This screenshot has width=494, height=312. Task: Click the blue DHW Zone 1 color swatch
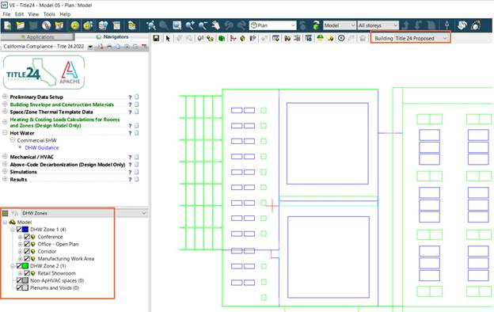pyautogui.click(x=25, y=230)
